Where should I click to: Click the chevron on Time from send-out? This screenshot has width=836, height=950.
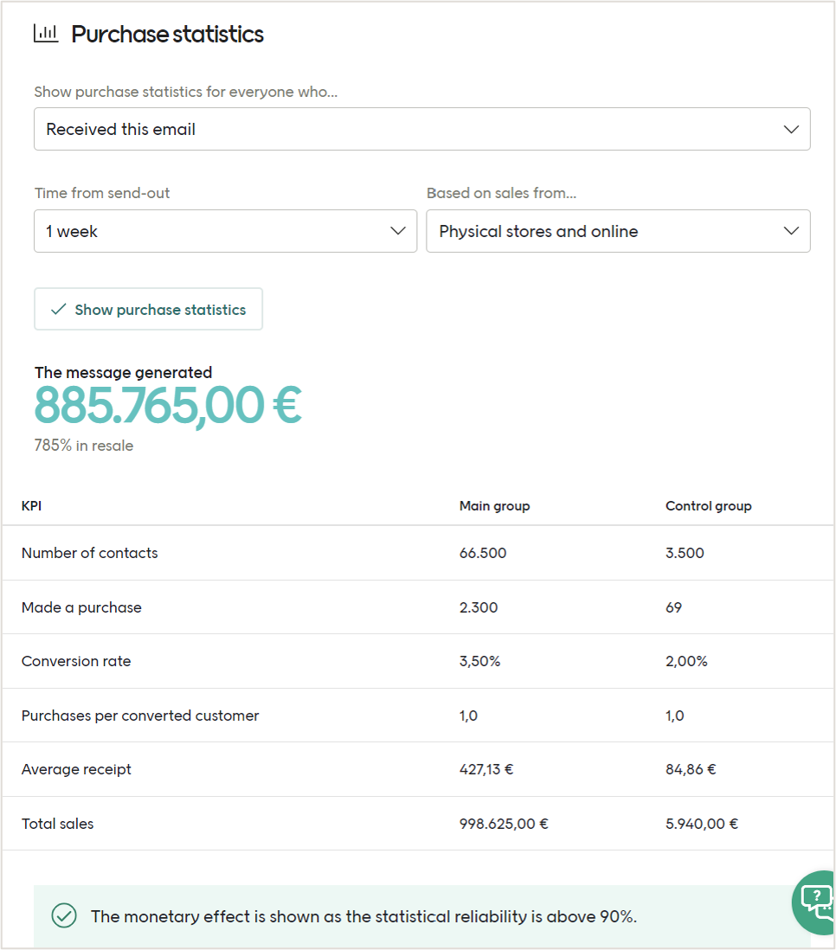pos(397,231)
